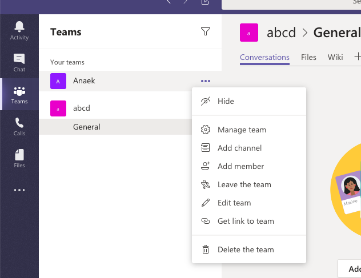Viewport: 361px width, 278px height.
Task: Select Teams icon in sidebar
Action: 19,95
